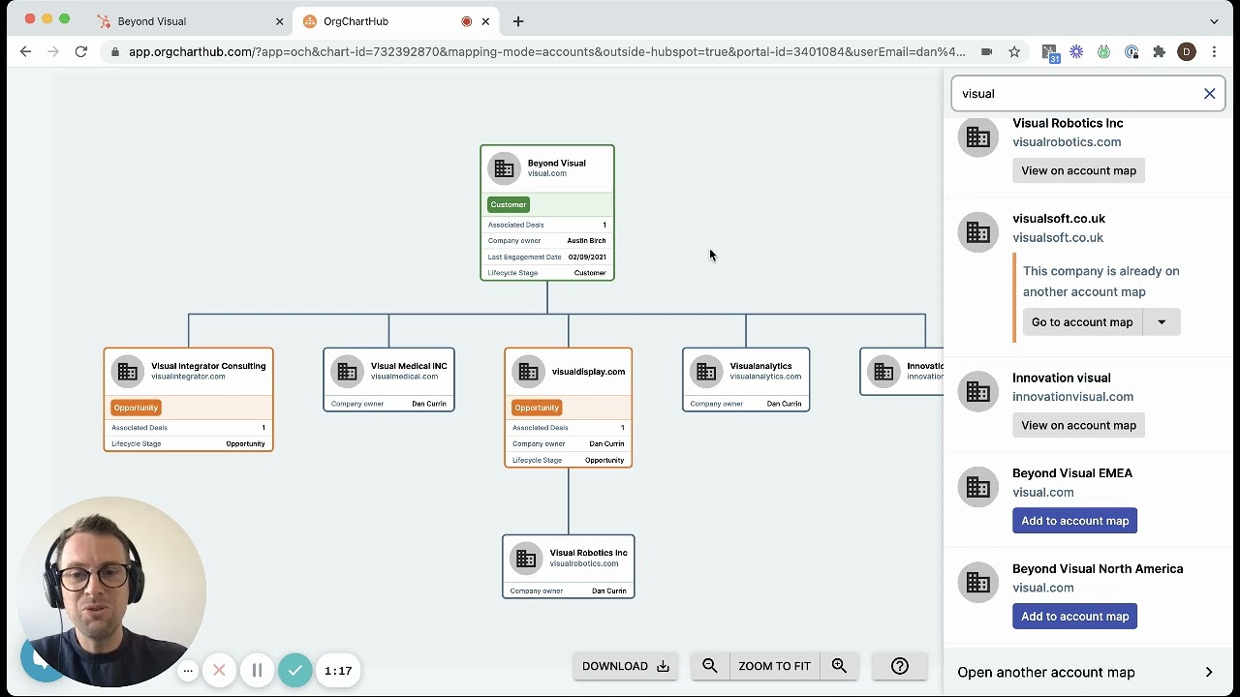
Task: Click Last Engagement Date 02/09/2021 value
Action: point(587,257)
